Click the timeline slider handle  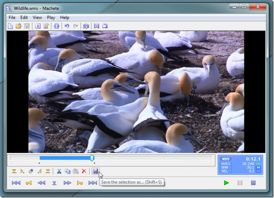pyautogui.click(x=92, y=158)
